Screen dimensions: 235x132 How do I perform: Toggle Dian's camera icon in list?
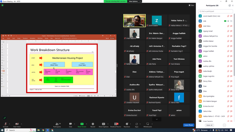231,86
